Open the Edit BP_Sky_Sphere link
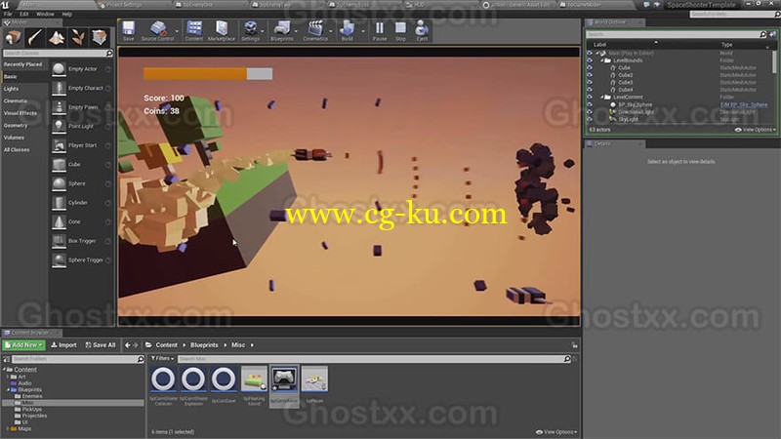This screenshot has width=781, height=439. click(x=744, y=104)
